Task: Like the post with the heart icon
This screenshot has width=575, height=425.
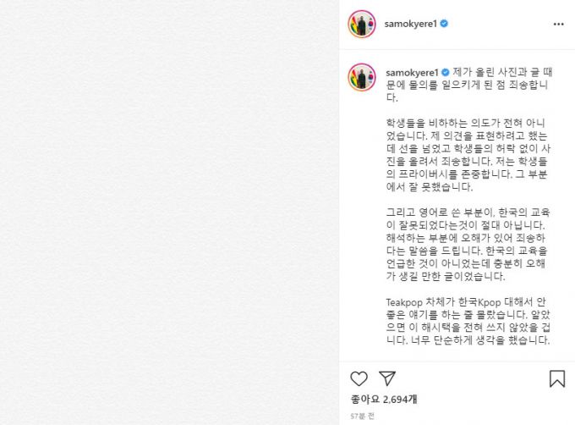Action: [x=359, y=378]
